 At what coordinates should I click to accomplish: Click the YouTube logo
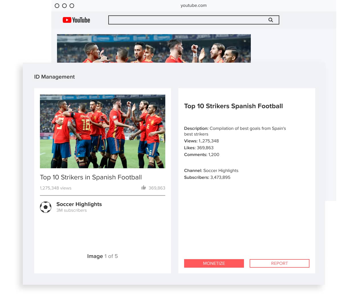click(x=76, y=20)
